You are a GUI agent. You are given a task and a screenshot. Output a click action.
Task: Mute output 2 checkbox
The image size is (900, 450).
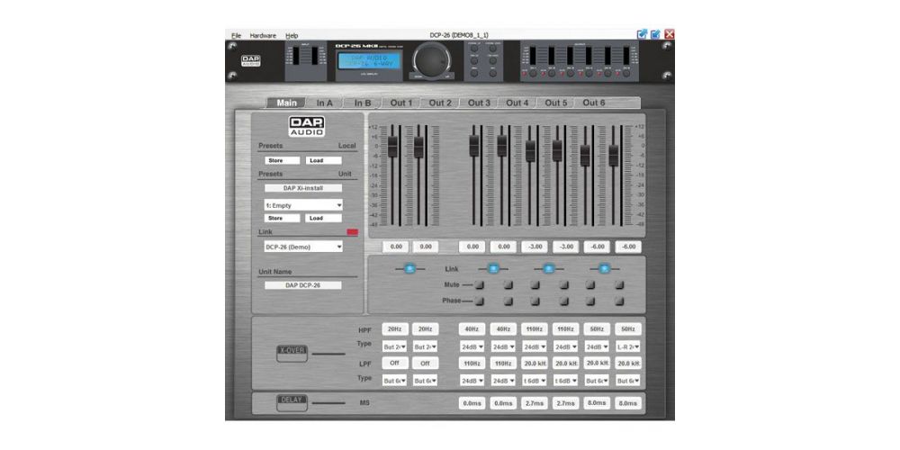[508, 284]
